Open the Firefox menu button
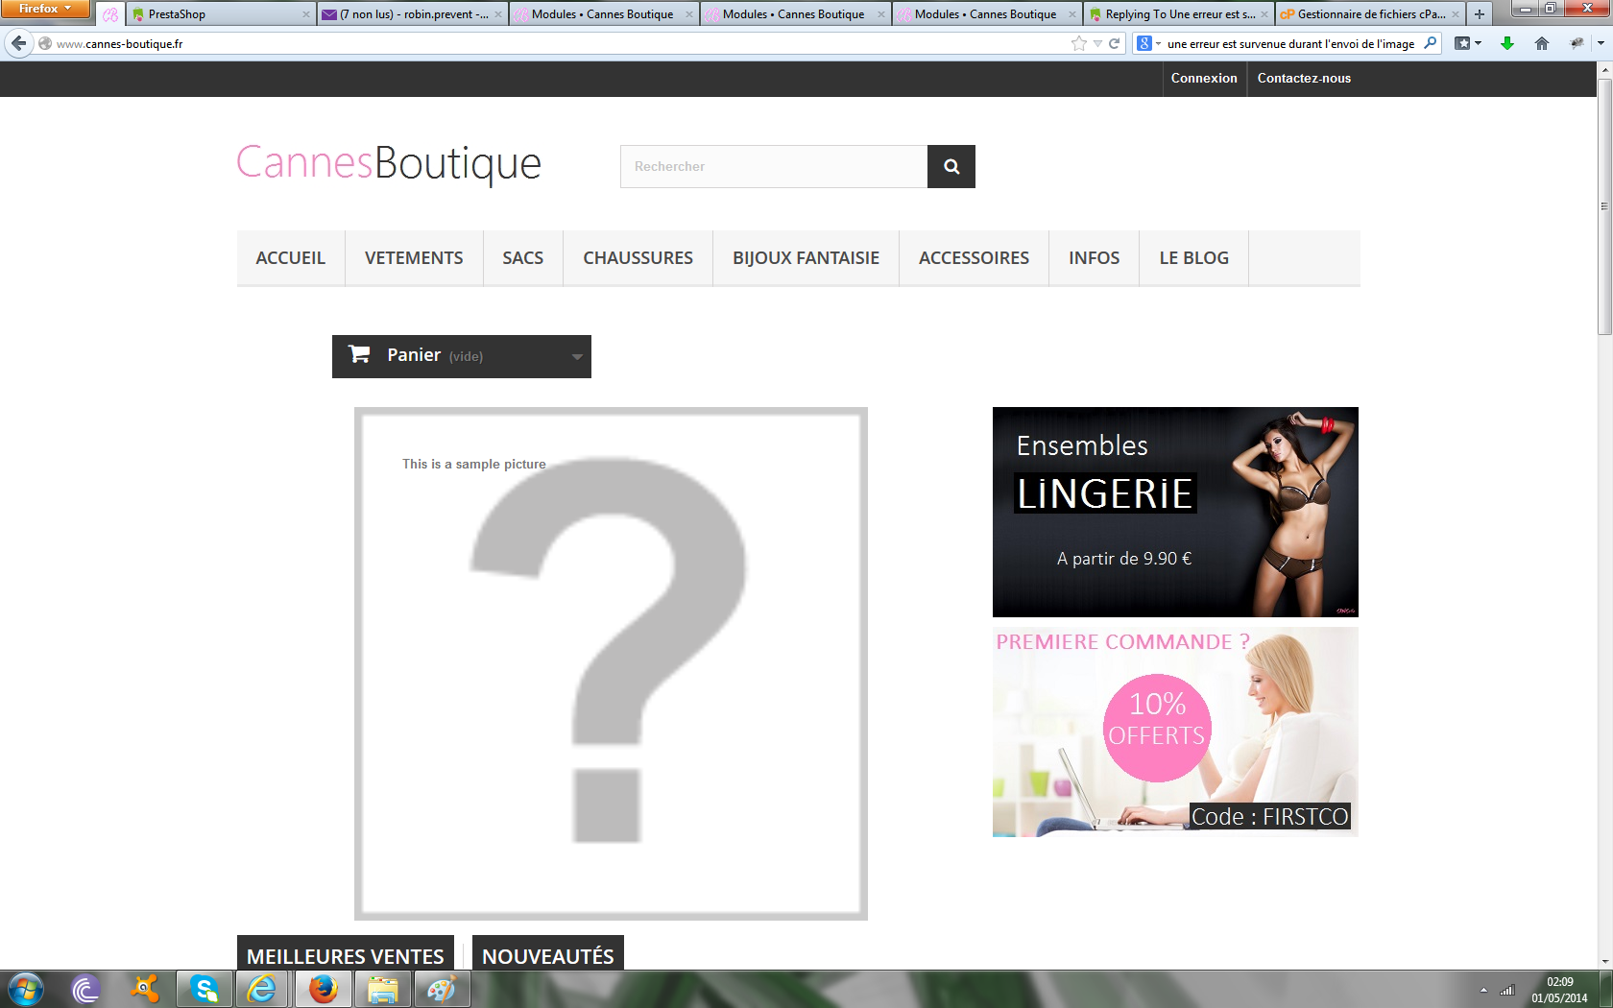This screenshot has height=1008, width=1613. (45, 9)
